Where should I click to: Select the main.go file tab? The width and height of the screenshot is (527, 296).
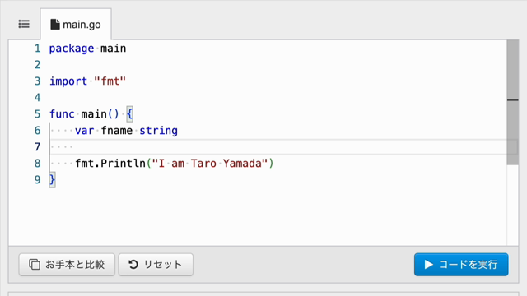tap(76, 25)
